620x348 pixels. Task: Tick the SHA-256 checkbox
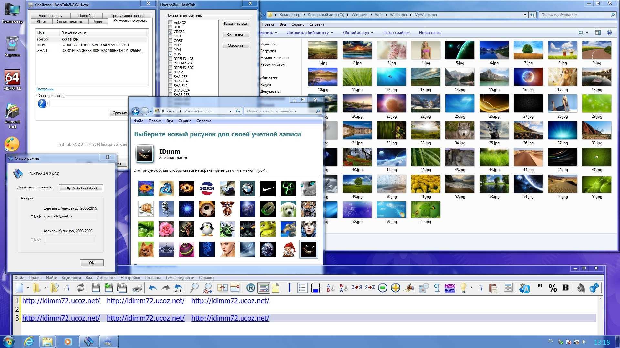pyautogui.click(x=170, y=77)
